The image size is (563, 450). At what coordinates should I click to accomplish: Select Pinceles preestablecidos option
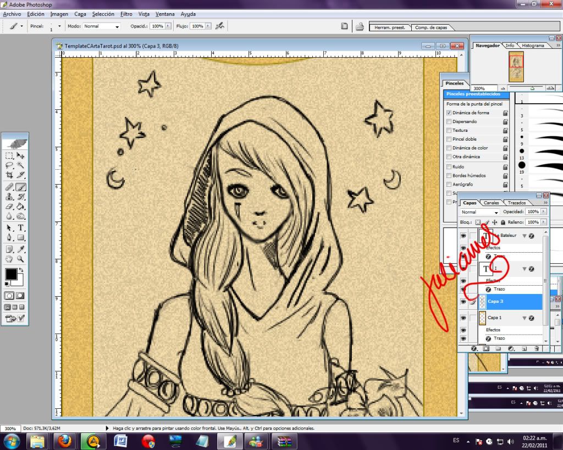point(476,95)
